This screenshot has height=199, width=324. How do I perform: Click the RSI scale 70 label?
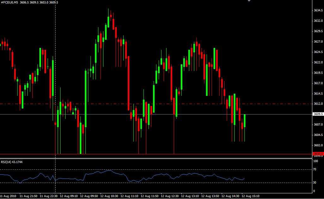[315, 169]
